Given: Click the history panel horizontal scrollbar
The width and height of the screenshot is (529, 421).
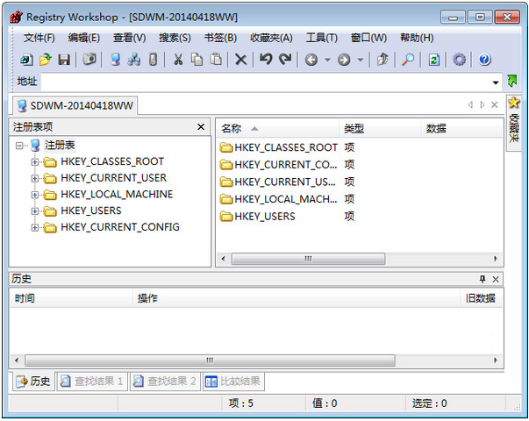Looking at the screenshot, I should tap(210, 360).
